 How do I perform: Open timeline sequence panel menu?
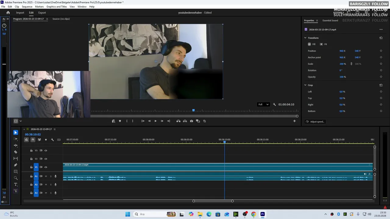(55, 129)
